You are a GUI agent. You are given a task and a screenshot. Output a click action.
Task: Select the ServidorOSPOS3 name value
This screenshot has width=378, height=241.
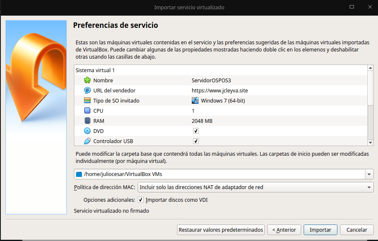pos(212,80)
